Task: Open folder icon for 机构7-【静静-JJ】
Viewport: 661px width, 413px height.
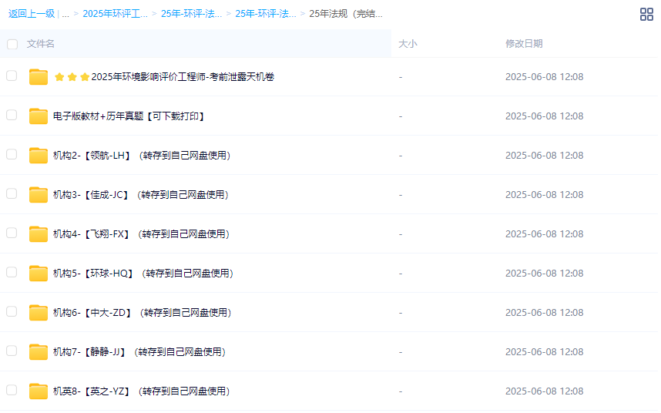Action: (39, 352)
